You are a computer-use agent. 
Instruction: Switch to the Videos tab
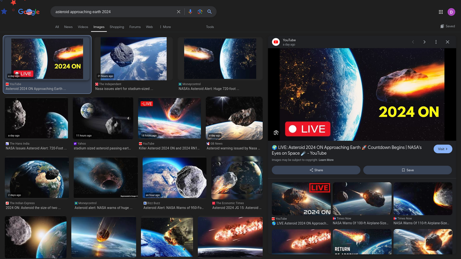tap(83, 27)
